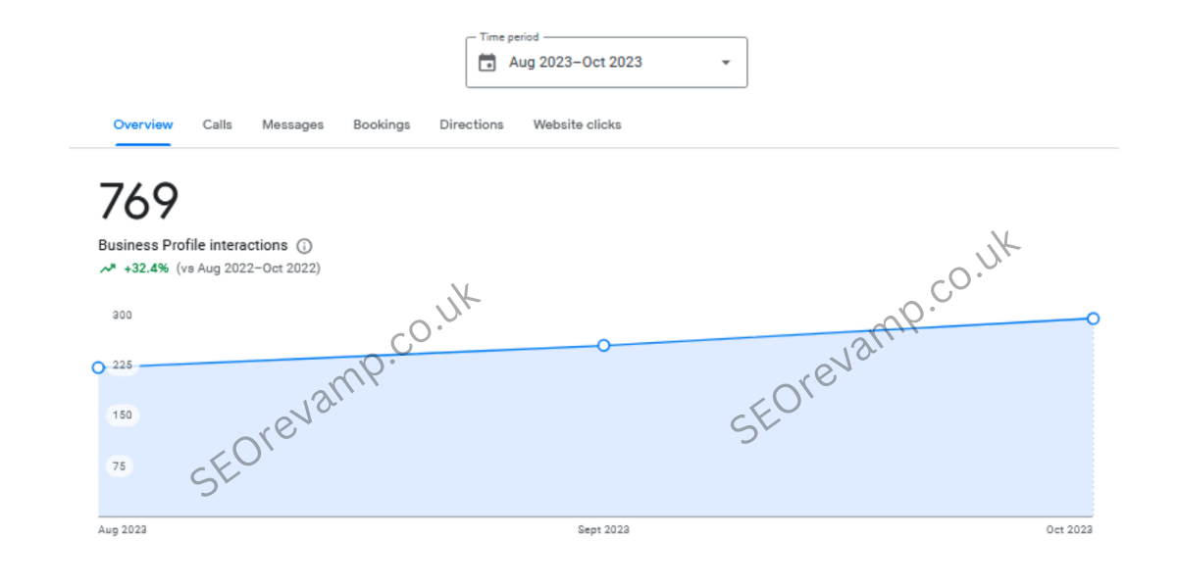Select the Sept 2023 data point on chart

(x=604, y=345)
